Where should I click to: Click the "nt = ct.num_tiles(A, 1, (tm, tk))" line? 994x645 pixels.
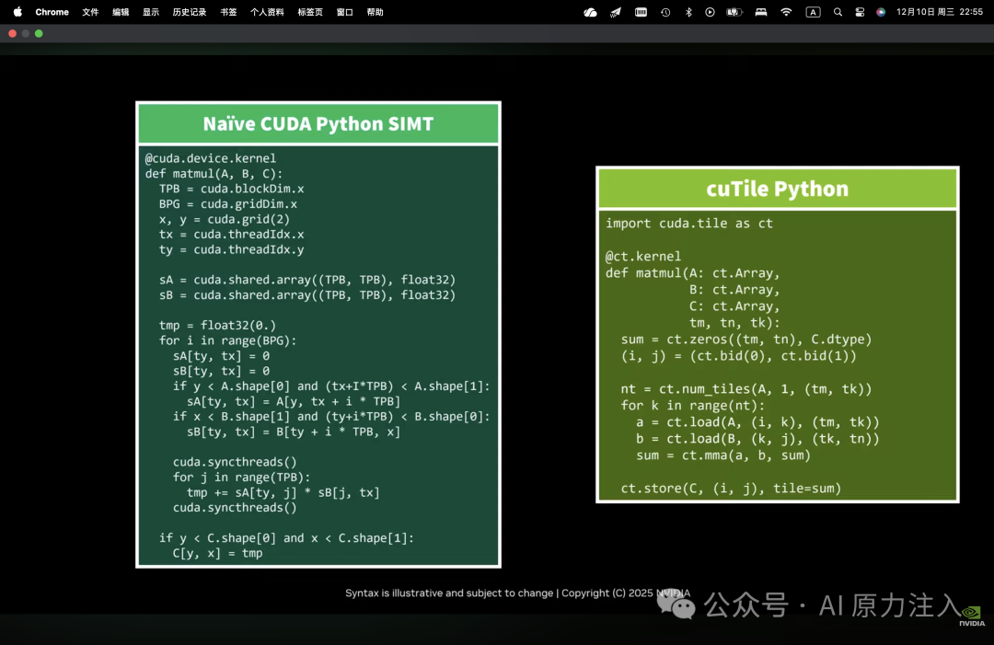pyautogui.click(x=746, y=389)
